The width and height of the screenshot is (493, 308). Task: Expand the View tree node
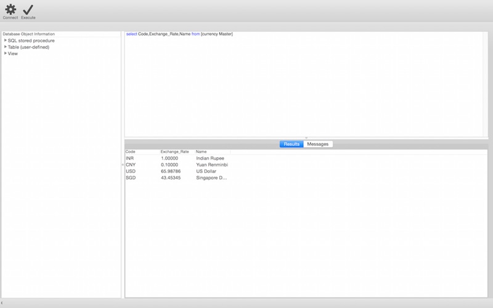pyautogui.click(x=6, y=54)
